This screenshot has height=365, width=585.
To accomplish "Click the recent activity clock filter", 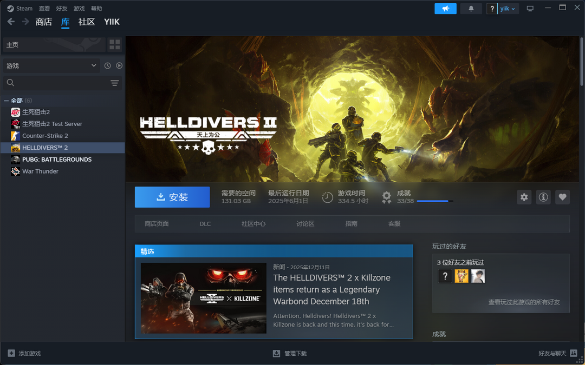I will pos(107,65).
